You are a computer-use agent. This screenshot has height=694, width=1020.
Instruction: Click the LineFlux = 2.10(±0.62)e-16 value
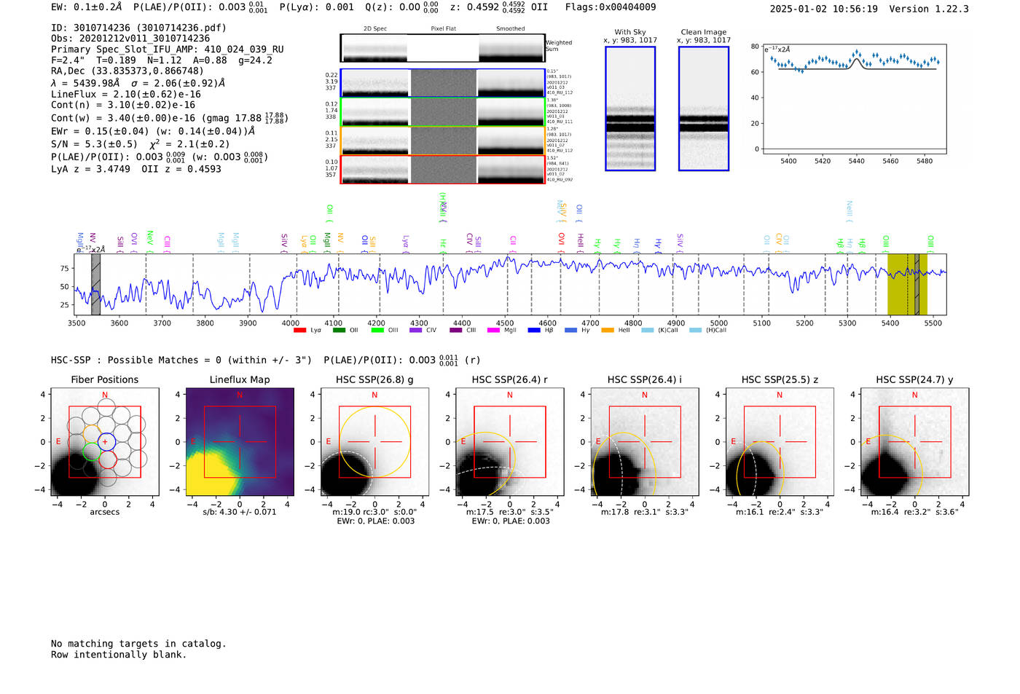click(126, 95)
